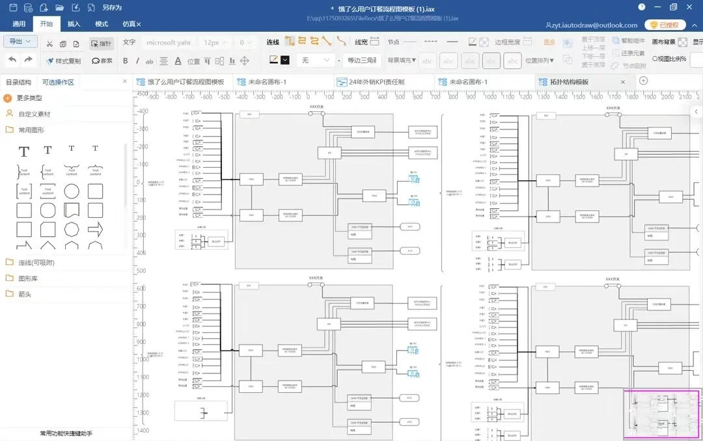The image size is (703, 441).
Task: Click the 线宽 line width icon
Action: click(x=375, y=41)
